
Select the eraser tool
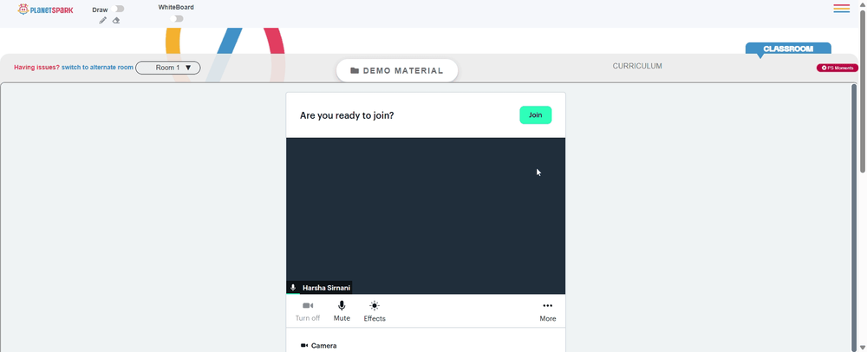[x=116, y=21]
